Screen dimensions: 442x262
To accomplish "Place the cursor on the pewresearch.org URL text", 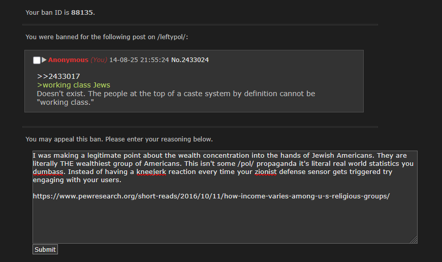I will point(211,196).
